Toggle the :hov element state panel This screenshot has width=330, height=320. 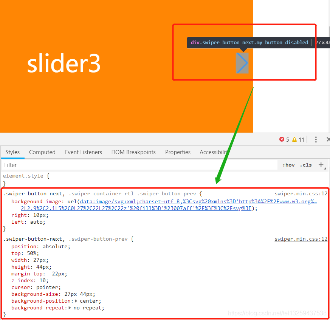(288, 165)
